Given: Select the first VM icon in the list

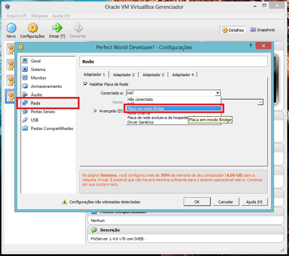Looking at the screenshot, I should coord(11,49).
